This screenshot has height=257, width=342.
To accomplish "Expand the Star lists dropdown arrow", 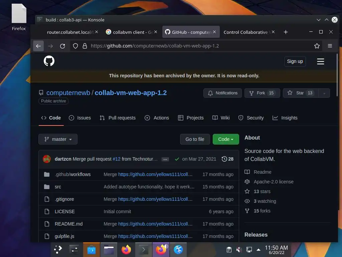I will click(x=324, y=93).
